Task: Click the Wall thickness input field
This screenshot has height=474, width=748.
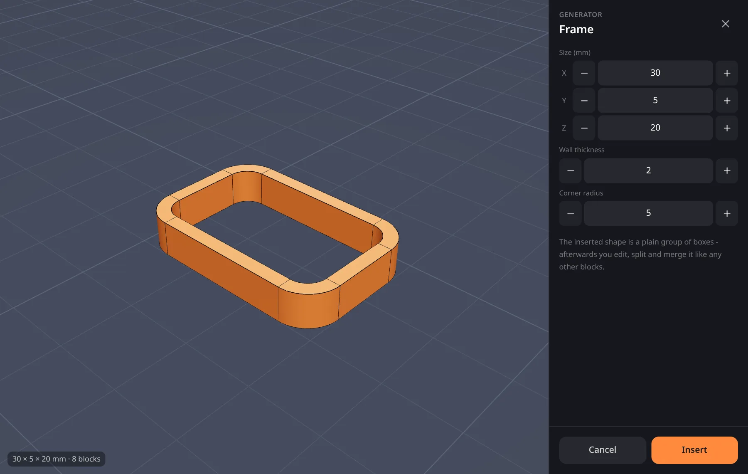Action: 648,170
